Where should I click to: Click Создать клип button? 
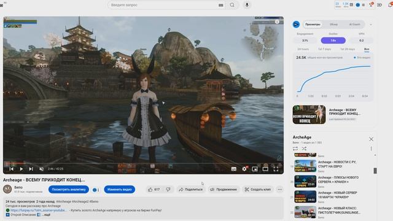[258, 190]
